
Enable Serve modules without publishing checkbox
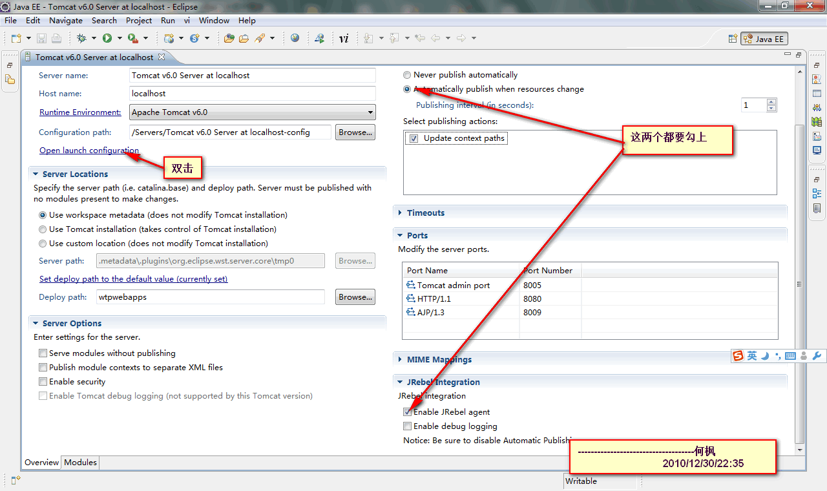[43, 353]
